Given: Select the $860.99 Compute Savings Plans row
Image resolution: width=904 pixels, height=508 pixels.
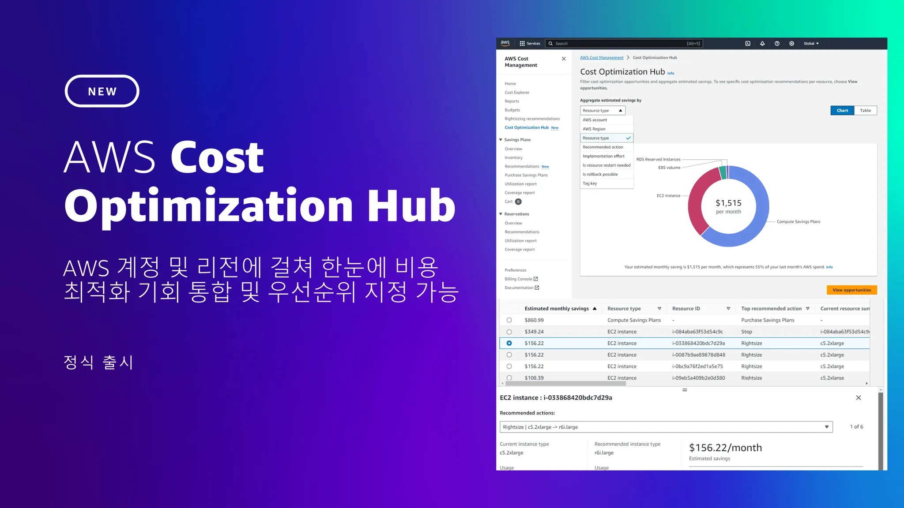Looking at the screenshot, I should click(509, 320).
